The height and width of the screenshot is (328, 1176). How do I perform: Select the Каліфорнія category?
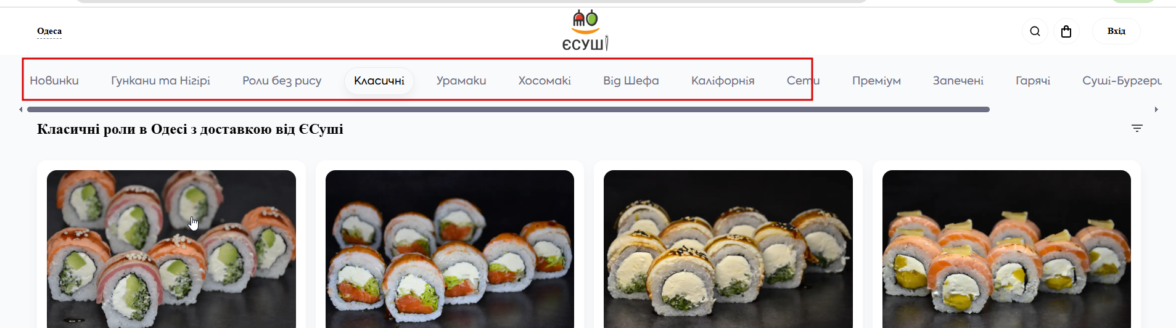[x=723, y=81]
